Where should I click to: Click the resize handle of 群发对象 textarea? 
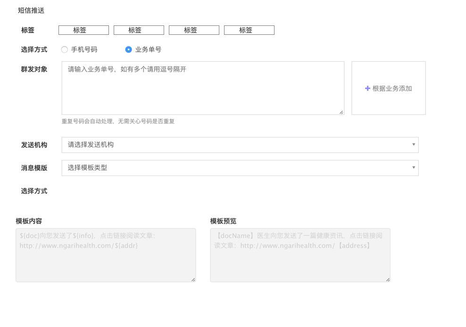click(341, 112)
